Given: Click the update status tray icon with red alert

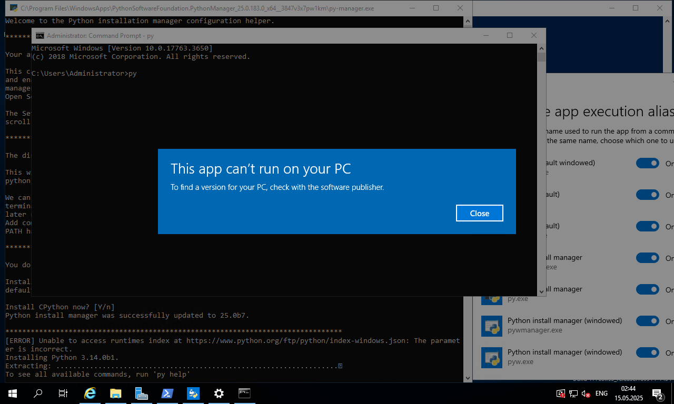Looking at the screenshot, I should 561,393.
